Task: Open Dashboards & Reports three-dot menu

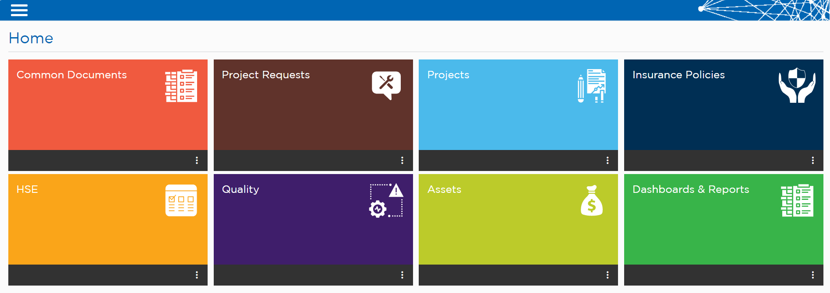Action: (813, 275)
